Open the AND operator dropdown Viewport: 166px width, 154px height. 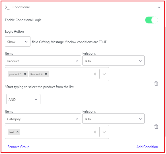[23, 99]
